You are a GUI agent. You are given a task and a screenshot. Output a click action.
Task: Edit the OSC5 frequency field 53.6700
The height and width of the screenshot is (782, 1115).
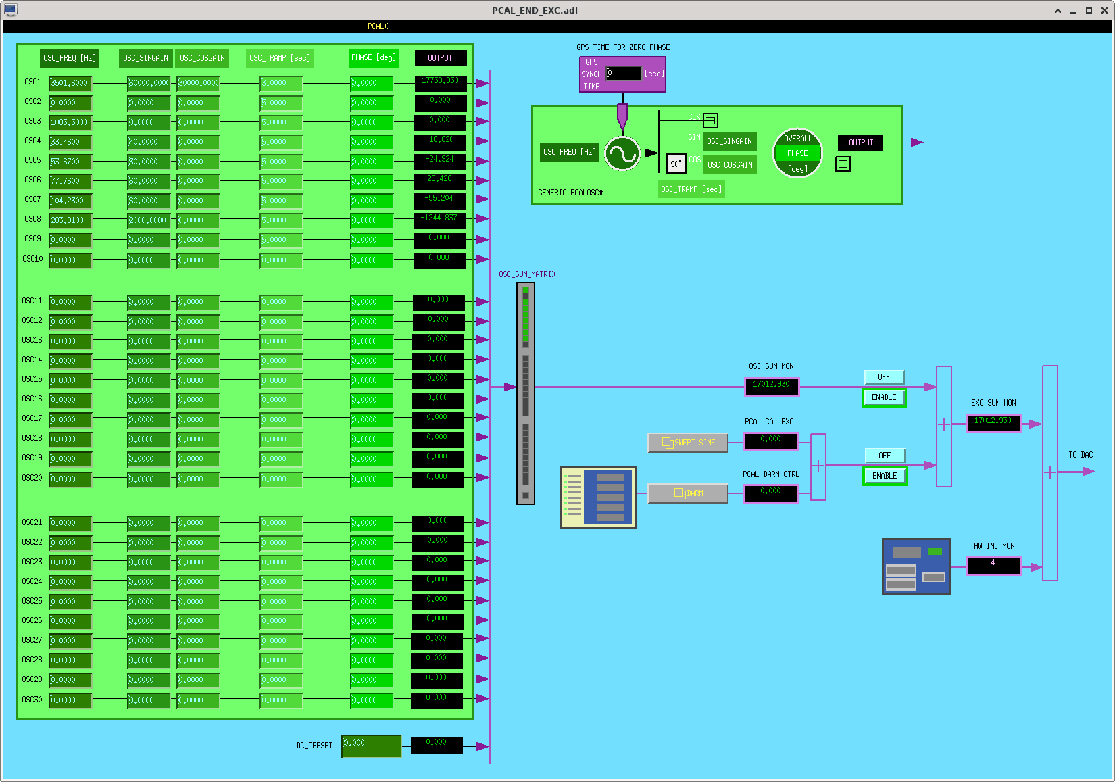pos(70,162)
